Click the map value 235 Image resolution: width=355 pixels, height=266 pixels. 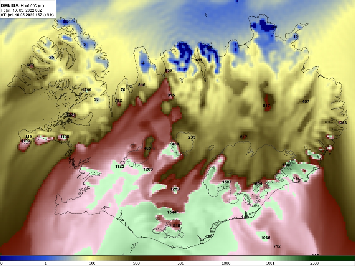point(192,137)
